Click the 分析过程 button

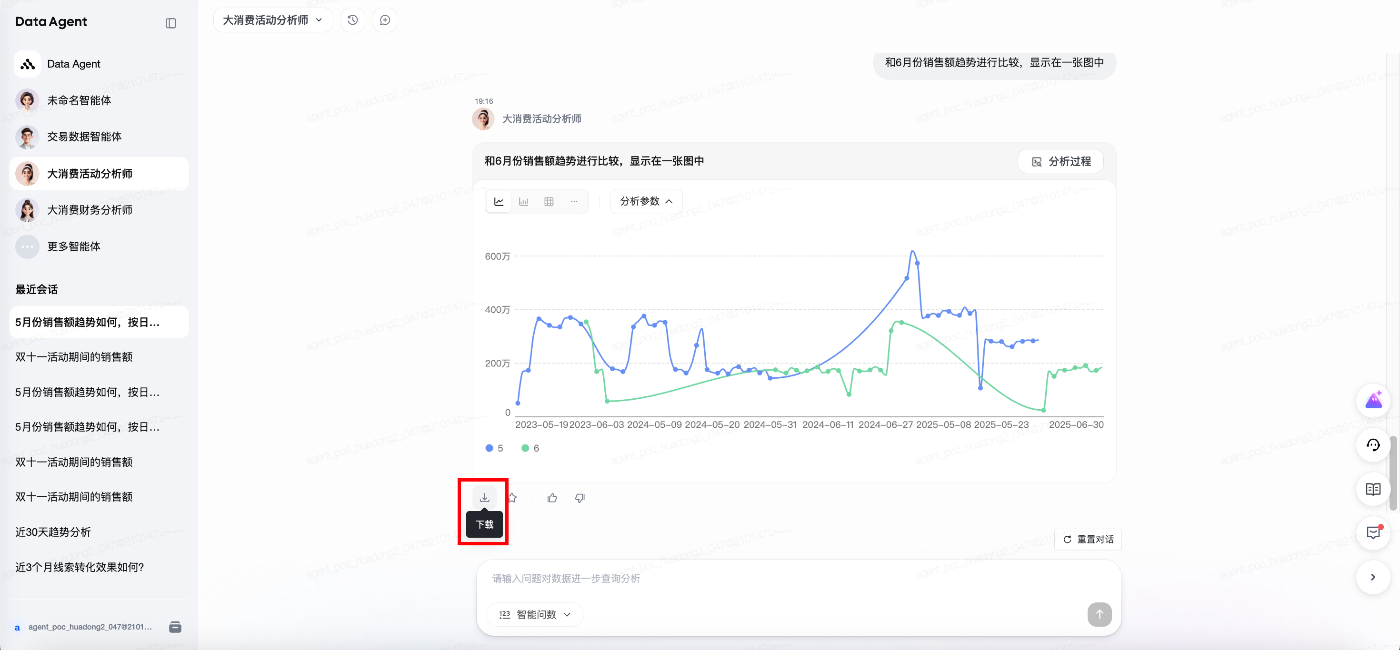1060,161
